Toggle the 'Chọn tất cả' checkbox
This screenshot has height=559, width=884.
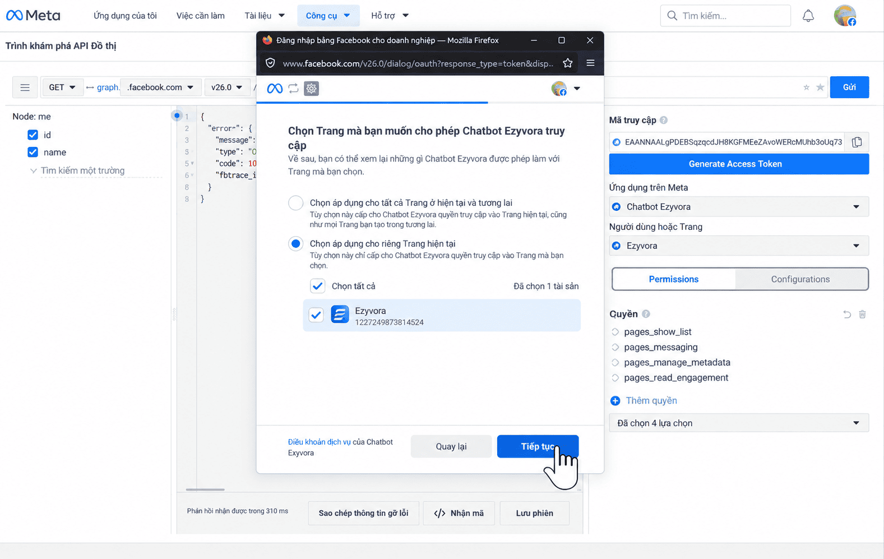(317, 286)
